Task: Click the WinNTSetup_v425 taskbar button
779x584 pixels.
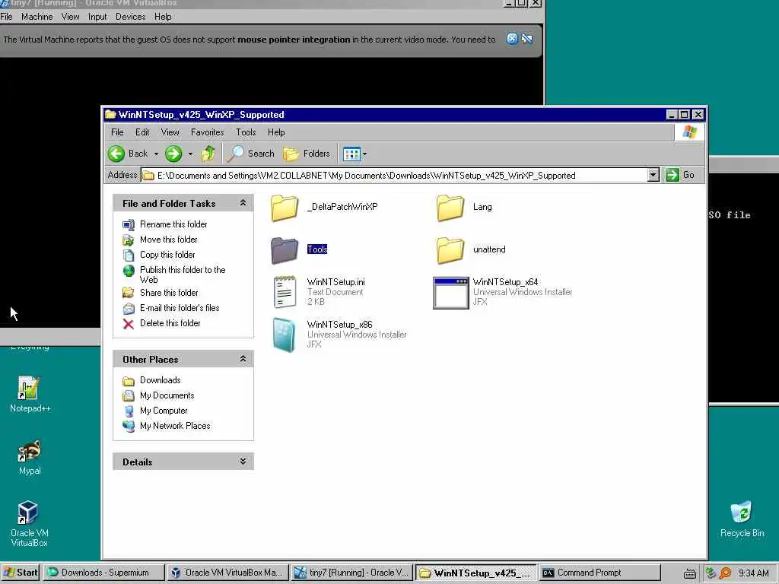Action: point(476,573)
